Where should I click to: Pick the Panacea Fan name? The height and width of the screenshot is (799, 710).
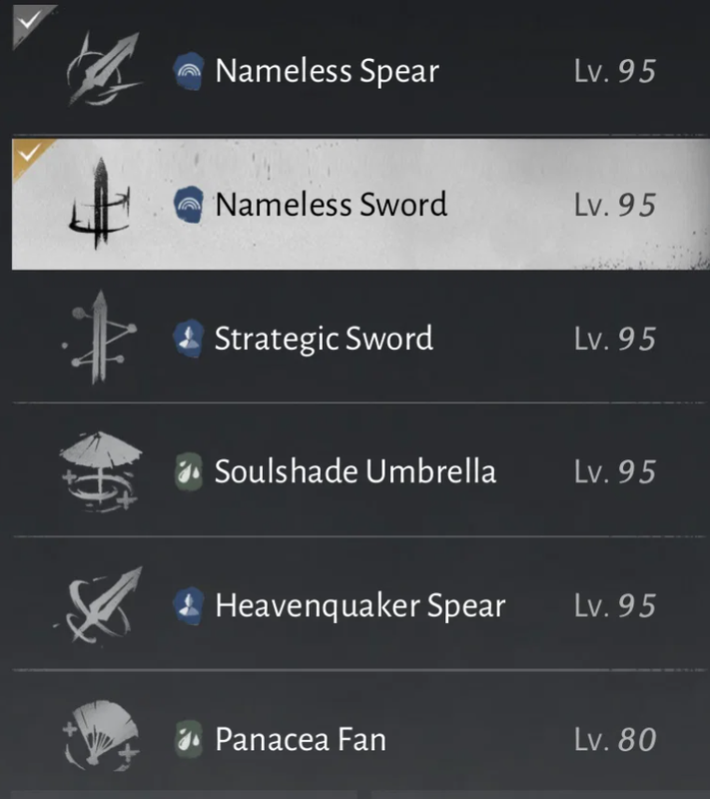(301, 739)
